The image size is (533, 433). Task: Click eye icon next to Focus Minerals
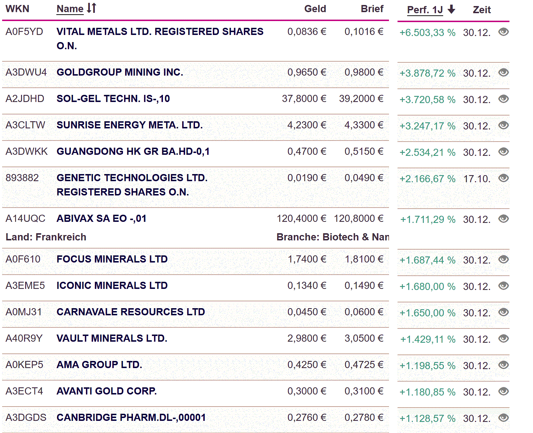click(503, 260)
